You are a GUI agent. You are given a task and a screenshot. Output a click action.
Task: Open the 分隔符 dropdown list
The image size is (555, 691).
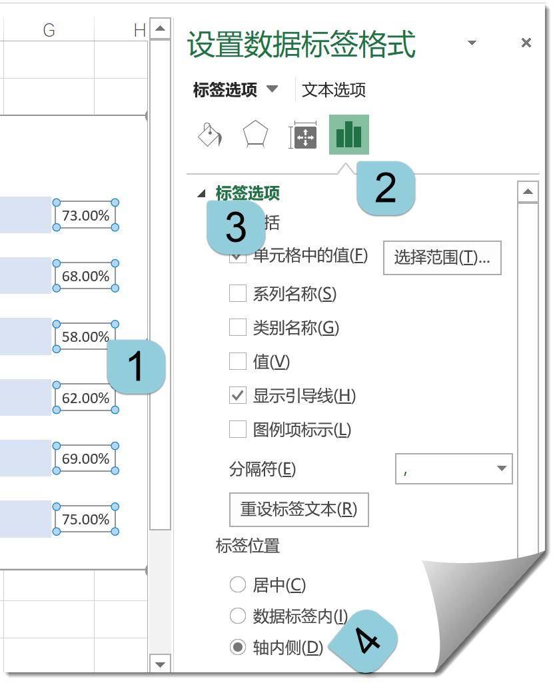click(502, 469)
